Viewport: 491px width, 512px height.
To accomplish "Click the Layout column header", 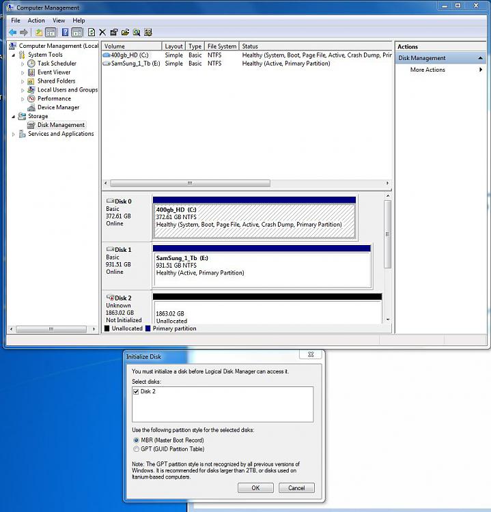I will (x=173, y=46).
